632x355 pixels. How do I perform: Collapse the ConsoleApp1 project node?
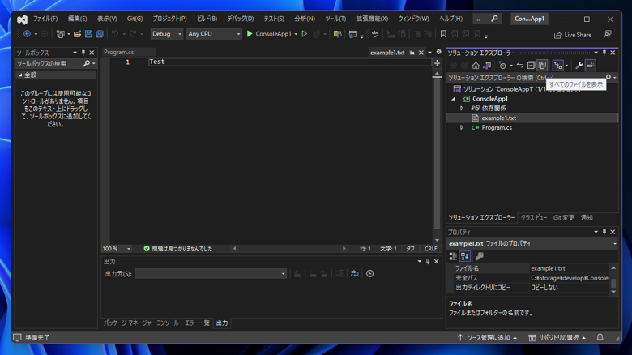point(454,99)
